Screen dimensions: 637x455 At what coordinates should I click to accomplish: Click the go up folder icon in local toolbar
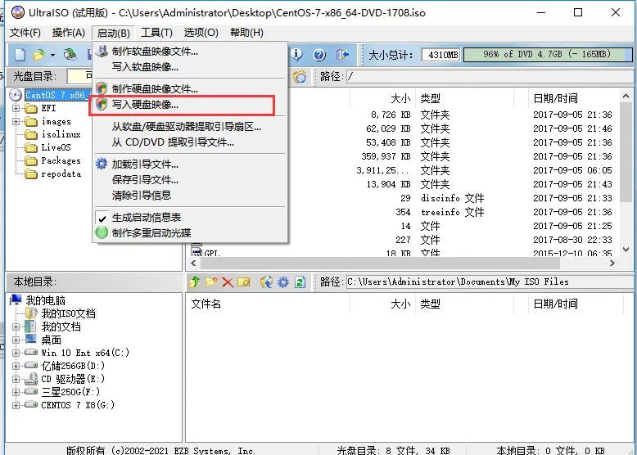point(195,282)
